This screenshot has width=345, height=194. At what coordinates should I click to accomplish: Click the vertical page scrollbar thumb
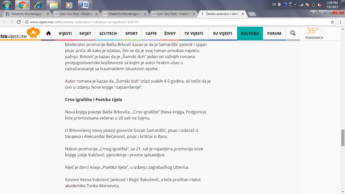(343, 138)
